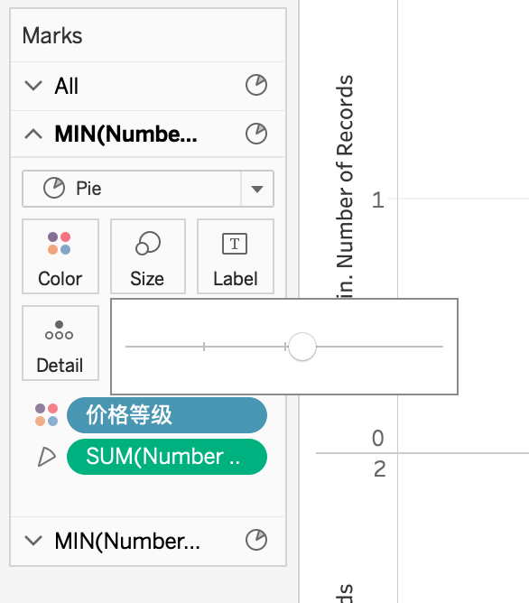Expand the bottom MIN(Number... section chevron
This screenshot has height=603, width=529.
coord(33,541)
